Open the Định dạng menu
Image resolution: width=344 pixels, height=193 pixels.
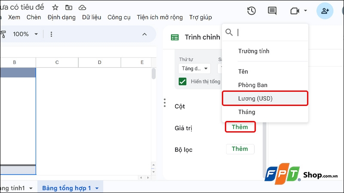pos(61,17)
